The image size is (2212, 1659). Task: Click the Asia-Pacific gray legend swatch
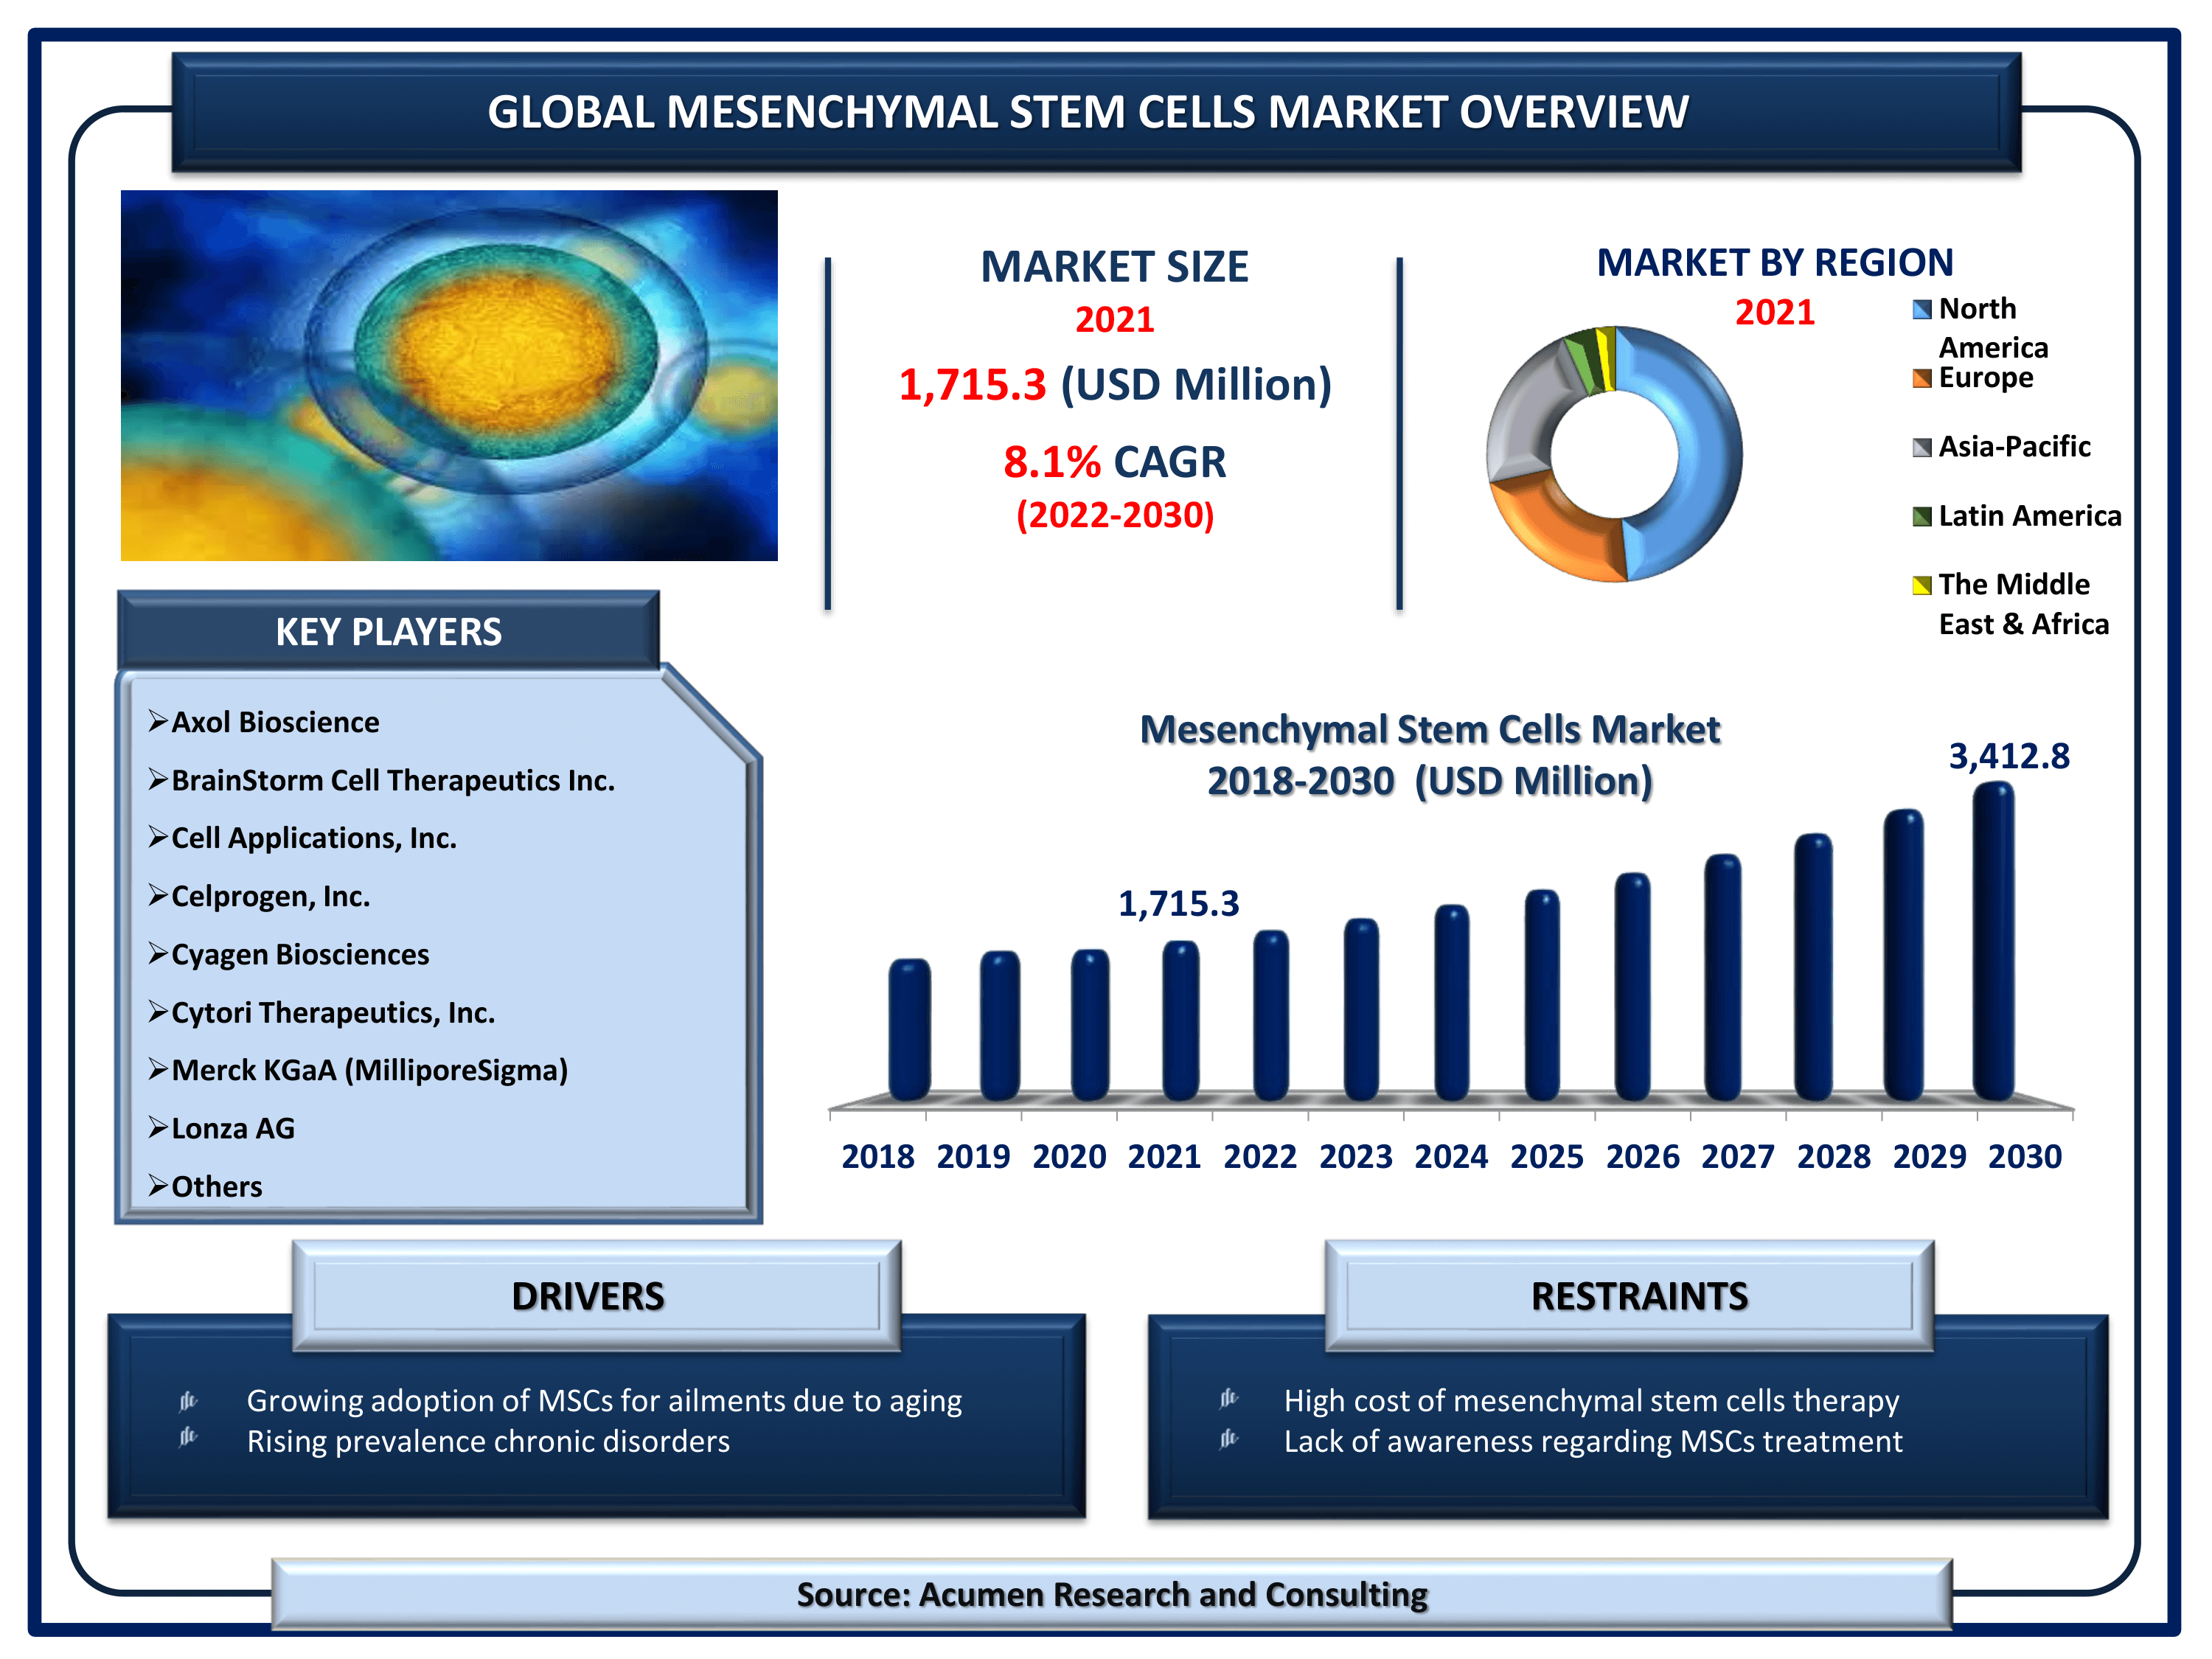click(x=1921, y=447)
